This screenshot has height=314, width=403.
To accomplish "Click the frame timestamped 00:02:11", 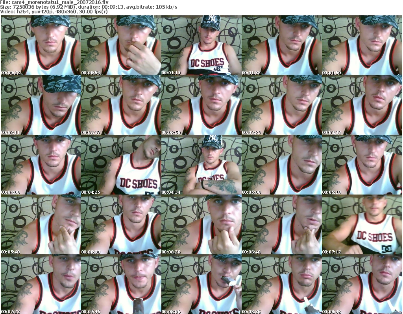I will (41, 105).
